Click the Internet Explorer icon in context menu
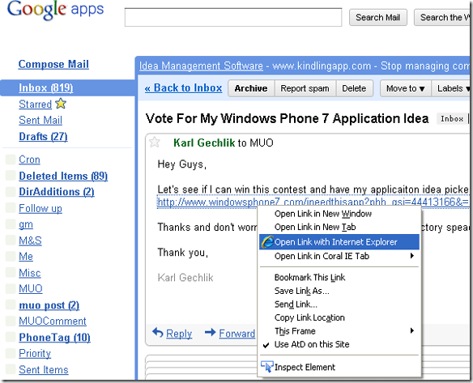This screenshot has height=383, width=473. 267,242
